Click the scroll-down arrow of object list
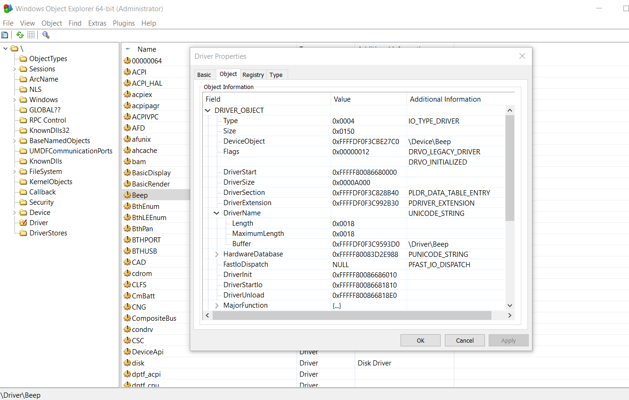The height and width of the screenshot is (400, 629). click(510, 305)
